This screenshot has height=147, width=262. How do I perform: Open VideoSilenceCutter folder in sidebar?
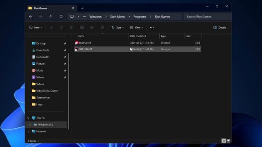[47, 91]
